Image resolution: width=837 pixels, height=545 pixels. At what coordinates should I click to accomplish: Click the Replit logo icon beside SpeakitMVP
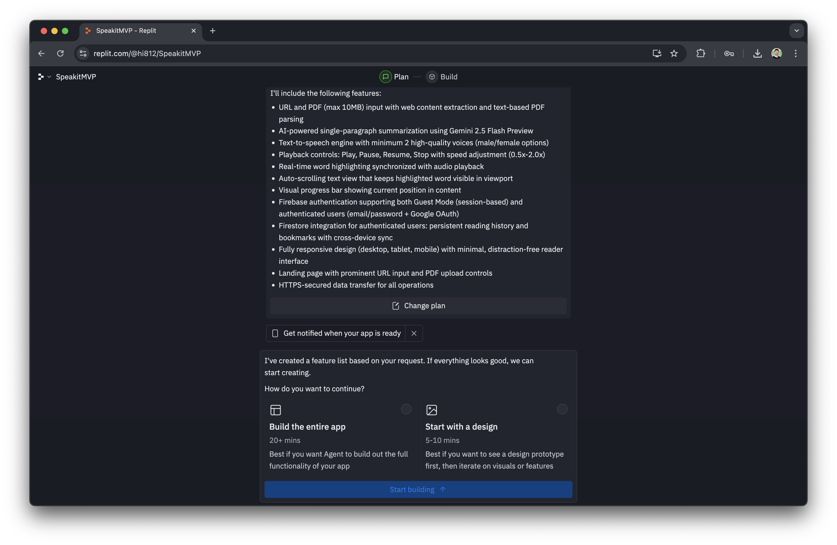(x=41, y=77)
